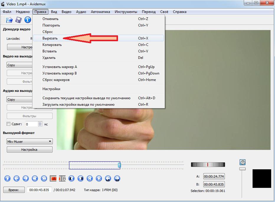Enable the Сдвиг audio shift checkbox

8,124
